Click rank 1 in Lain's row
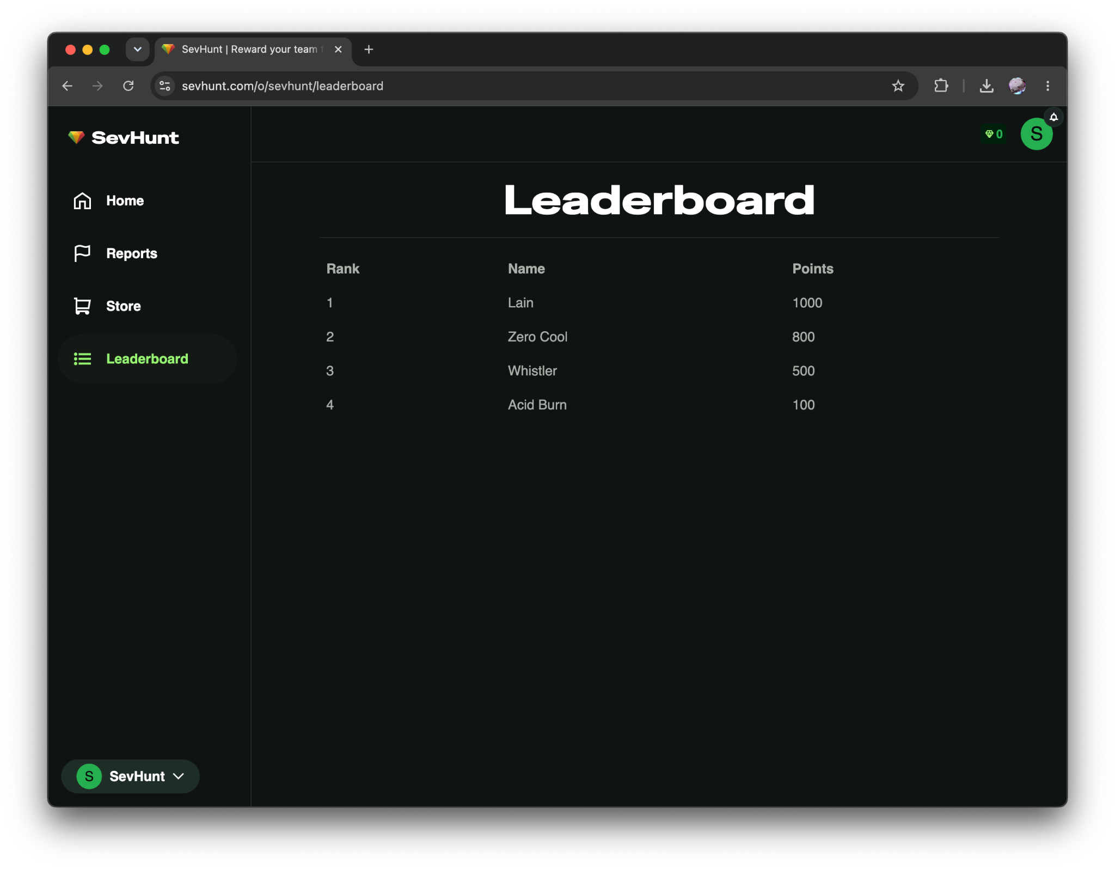Viewport: 1115px width, 870px height. pyautogui.click(x=329, y=303)
